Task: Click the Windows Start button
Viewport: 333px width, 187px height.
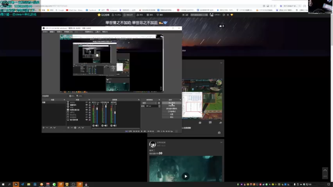Action: pos(3,184)
